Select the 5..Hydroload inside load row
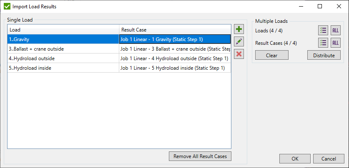Image resolution: width=349 pixels, height=168 pixels. 63,68
